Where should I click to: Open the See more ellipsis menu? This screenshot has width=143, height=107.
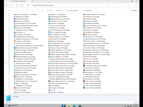(x=97, y=11)
